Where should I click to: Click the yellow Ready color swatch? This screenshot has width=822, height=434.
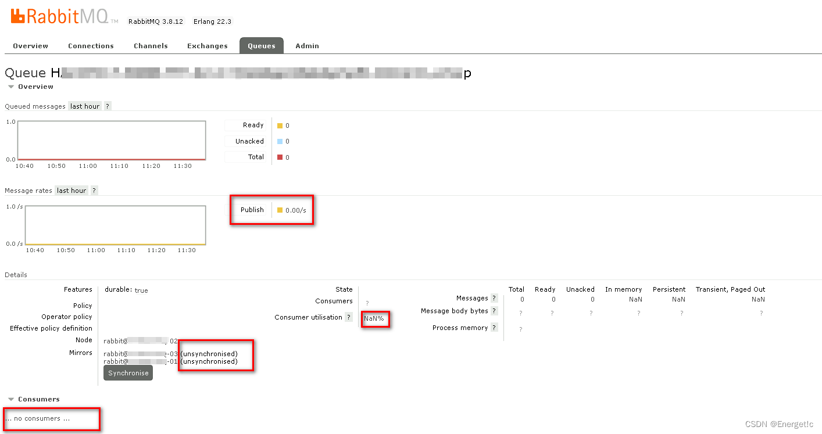point(280,125)
